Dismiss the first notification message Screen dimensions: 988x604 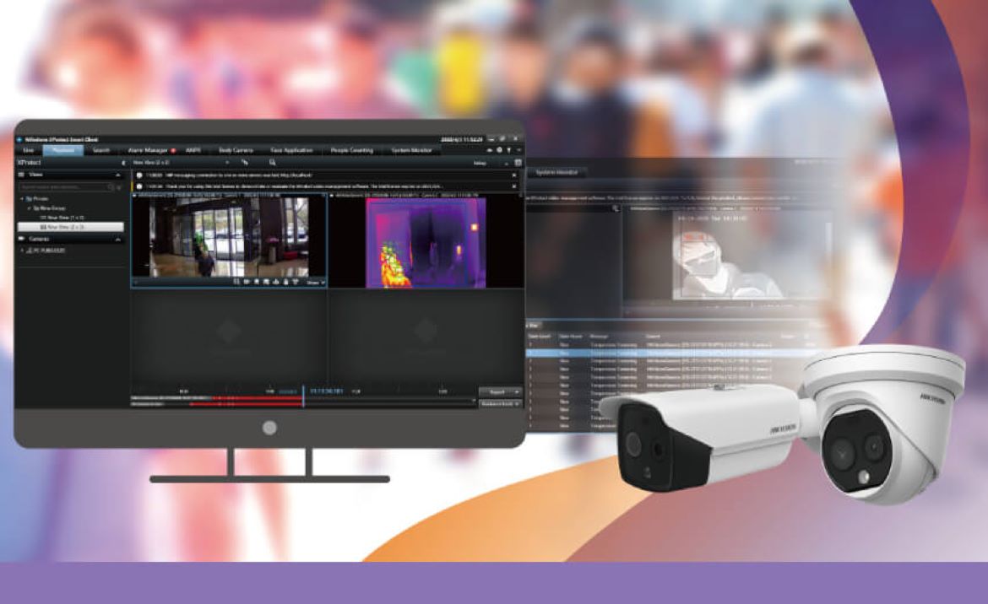tap(514, 175)
